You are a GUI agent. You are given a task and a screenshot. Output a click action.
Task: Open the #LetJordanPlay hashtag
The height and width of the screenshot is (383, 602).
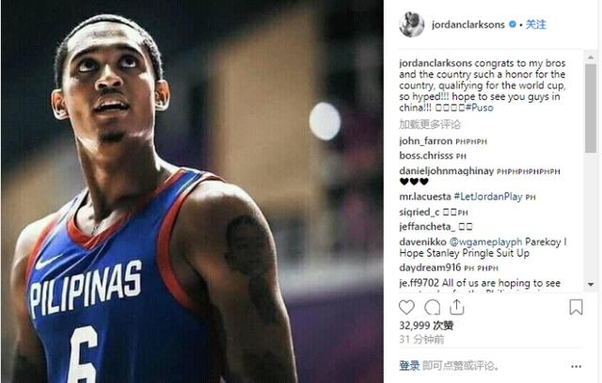[x=488, y=197]
